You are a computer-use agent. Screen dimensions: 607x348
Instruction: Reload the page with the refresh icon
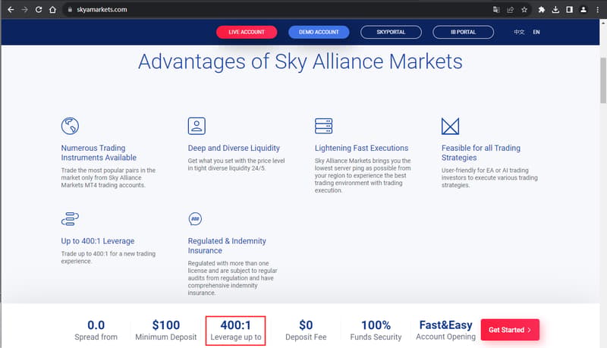coord(39,10)
